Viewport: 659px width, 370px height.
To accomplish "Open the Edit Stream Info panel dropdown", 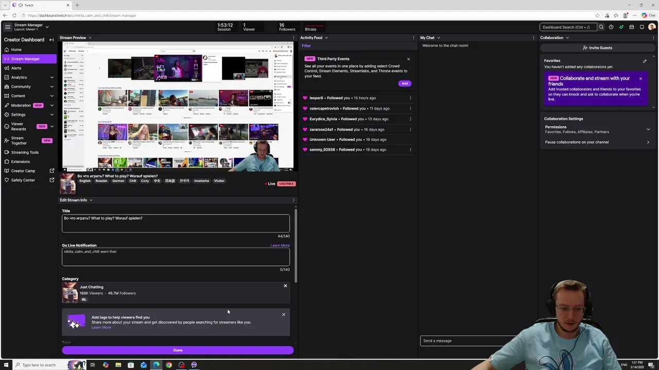I will point(91,200).
